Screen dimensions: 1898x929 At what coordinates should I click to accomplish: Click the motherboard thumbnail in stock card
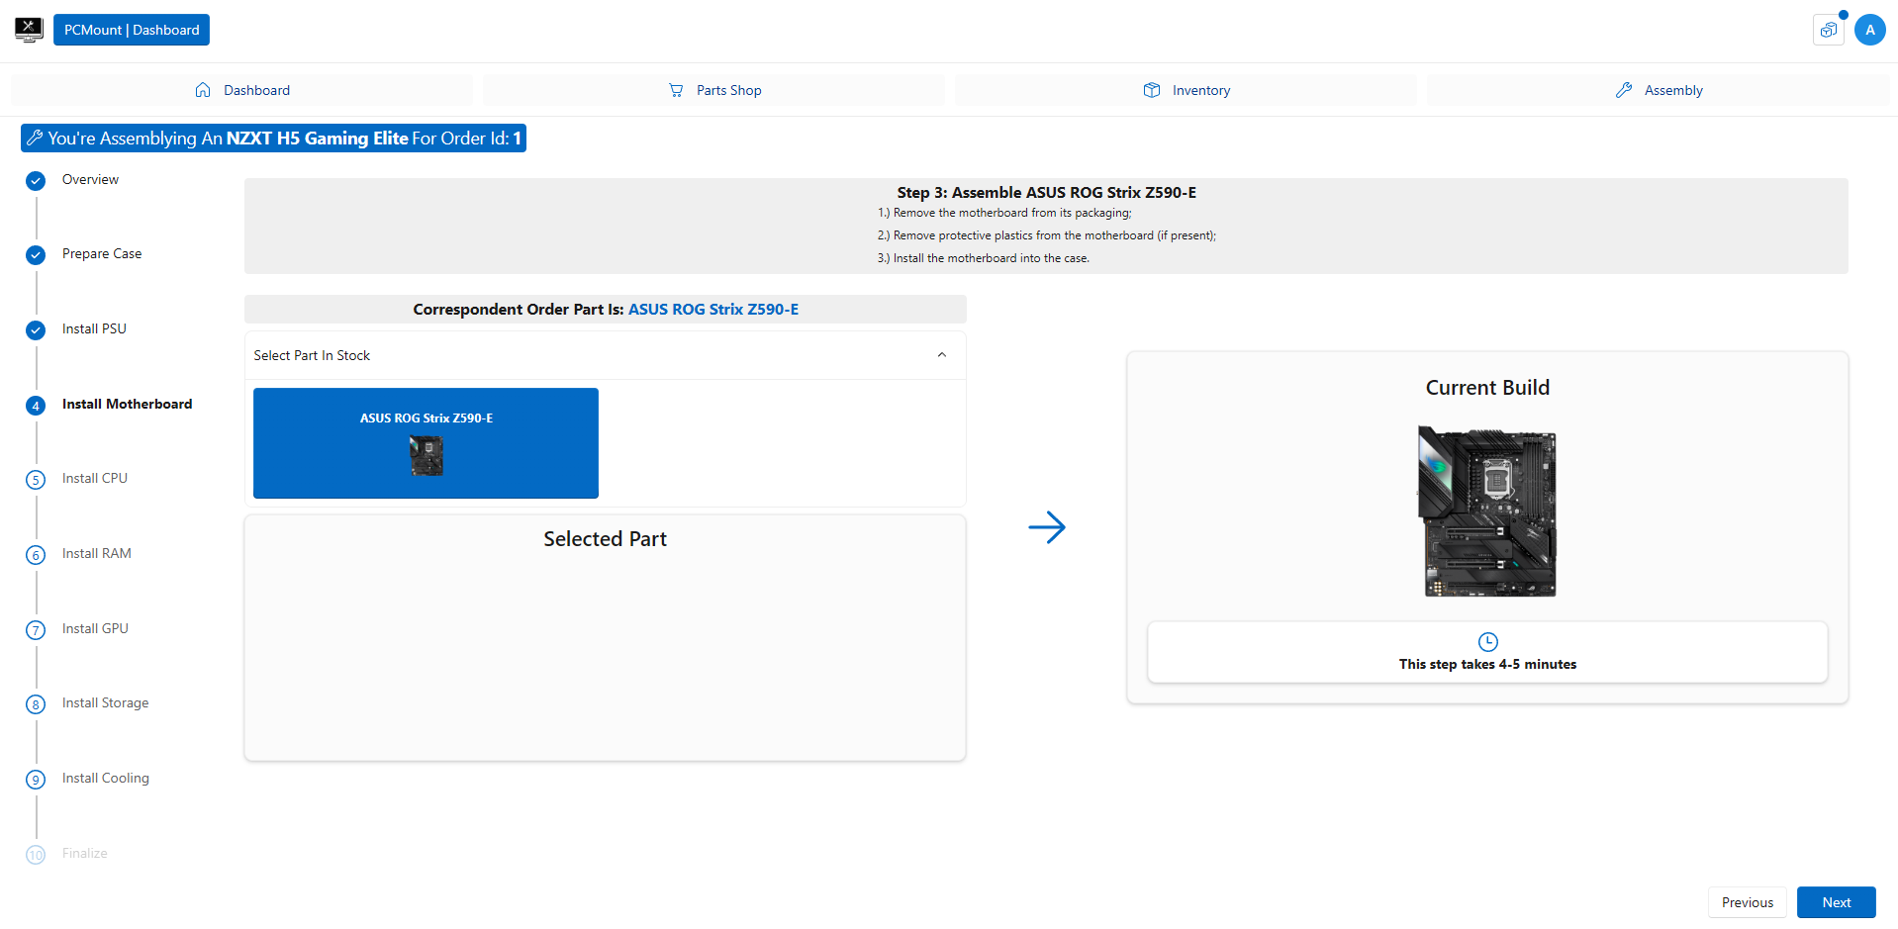pos(427,456)
